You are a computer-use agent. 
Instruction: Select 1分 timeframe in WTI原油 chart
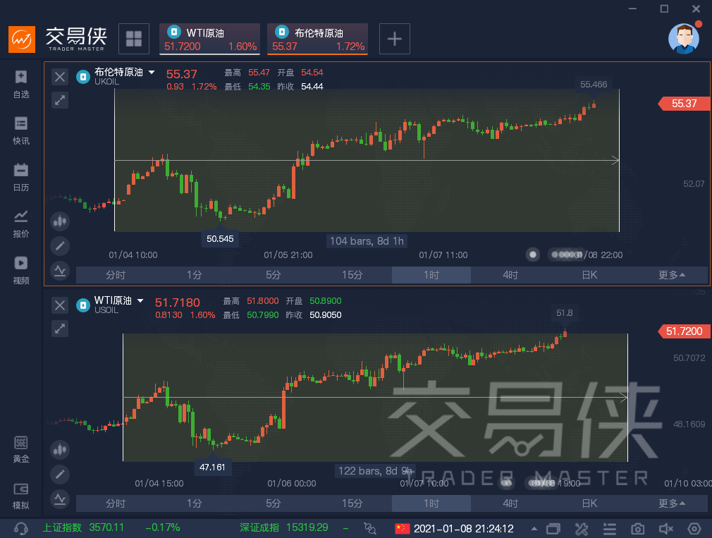[195, 503]
